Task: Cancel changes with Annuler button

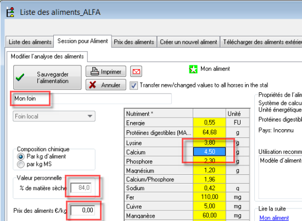Action: click(106, 85)
